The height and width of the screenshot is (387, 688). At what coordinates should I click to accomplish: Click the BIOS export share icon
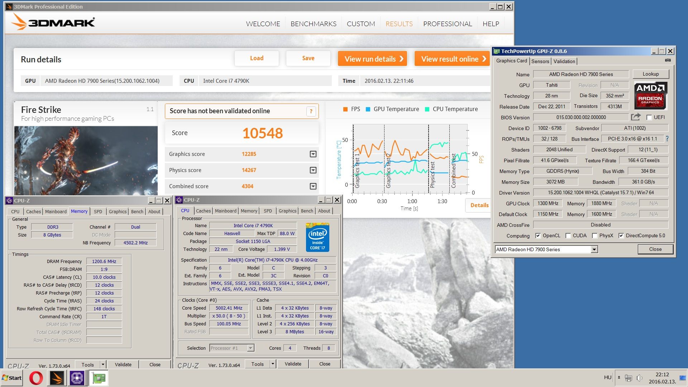[x=636, y=117]
